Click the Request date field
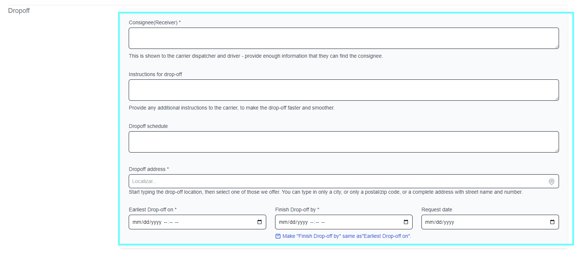This screenshot has width=580, height=254. click(x=490, y=222)
